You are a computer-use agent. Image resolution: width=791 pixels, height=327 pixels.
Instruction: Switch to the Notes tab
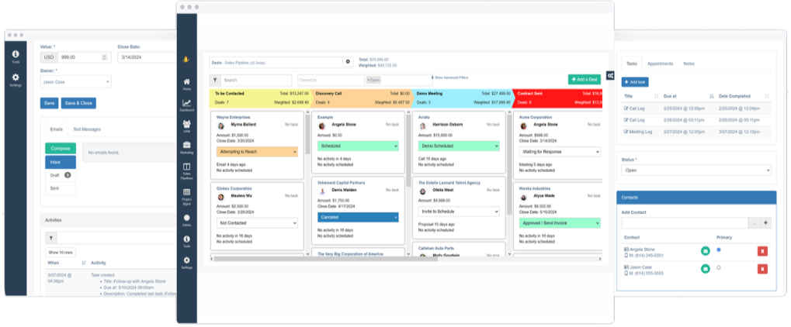click(x=689, y=64)
